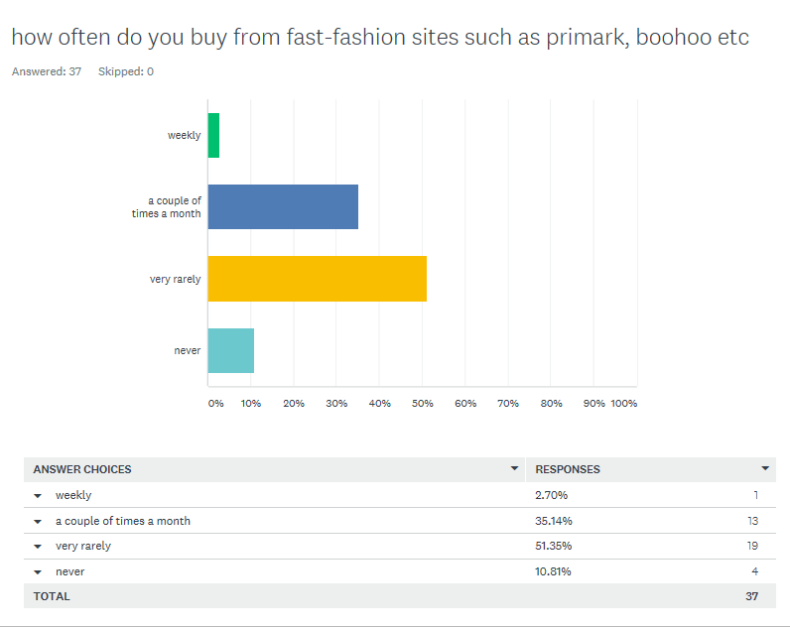The height and width of the screenshot is (627, 790).
Task: Click the teal never bar
Action: 230,350
